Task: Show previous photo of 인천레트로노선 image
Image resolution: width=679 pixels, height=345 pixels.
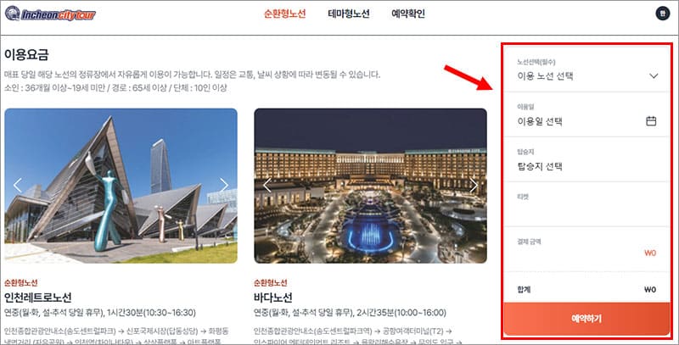Action: [18, 185]
